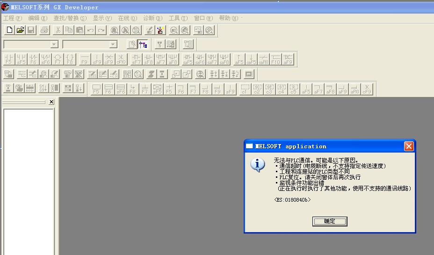Open the 工具 (Tools) menu
434x255 pixels.
click(x=178, y=18)
